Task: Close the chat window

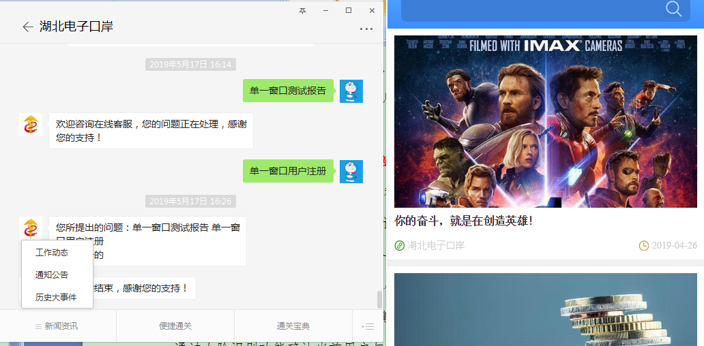Action: (x=372, y=11)
